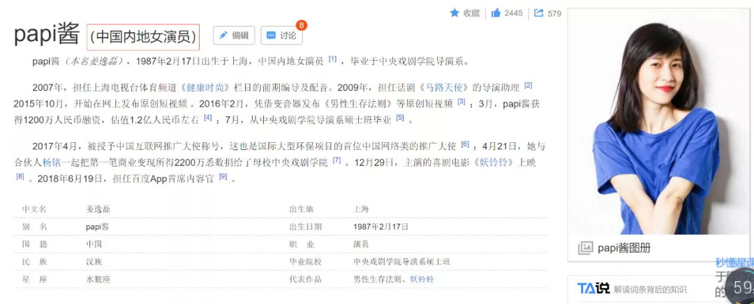Click citation reference [8]
Screen dimensions: 754x304
click(x=20, y=176)
